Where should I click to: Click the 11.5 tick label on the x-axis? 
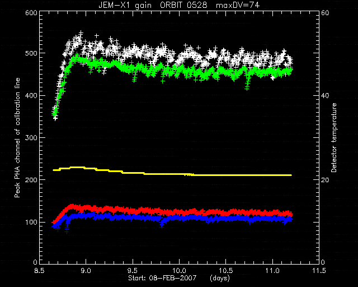[x=319, y=271]
